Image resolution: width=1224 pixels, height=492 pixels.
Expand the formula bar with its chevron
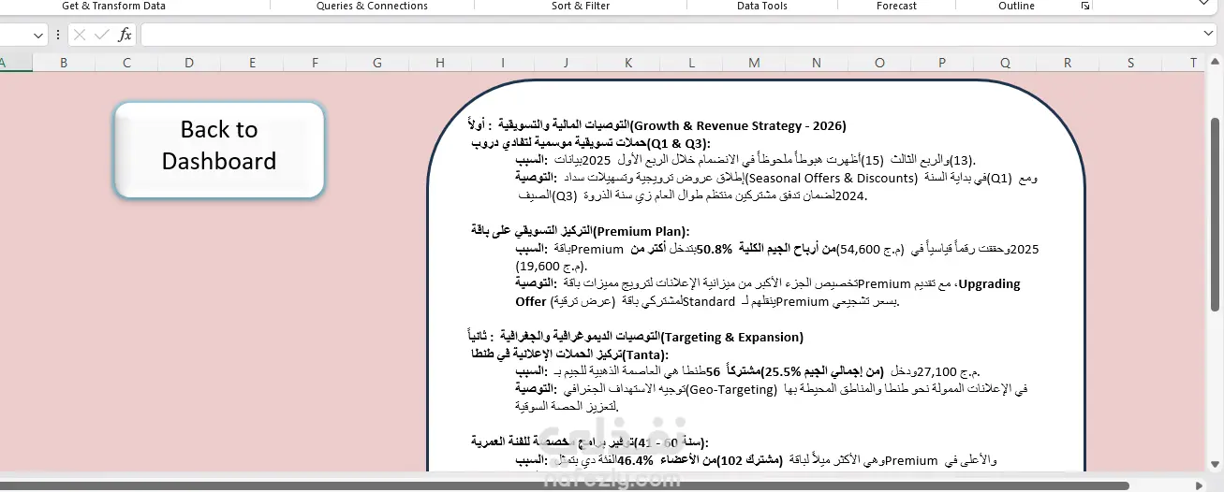(1208, 35)
